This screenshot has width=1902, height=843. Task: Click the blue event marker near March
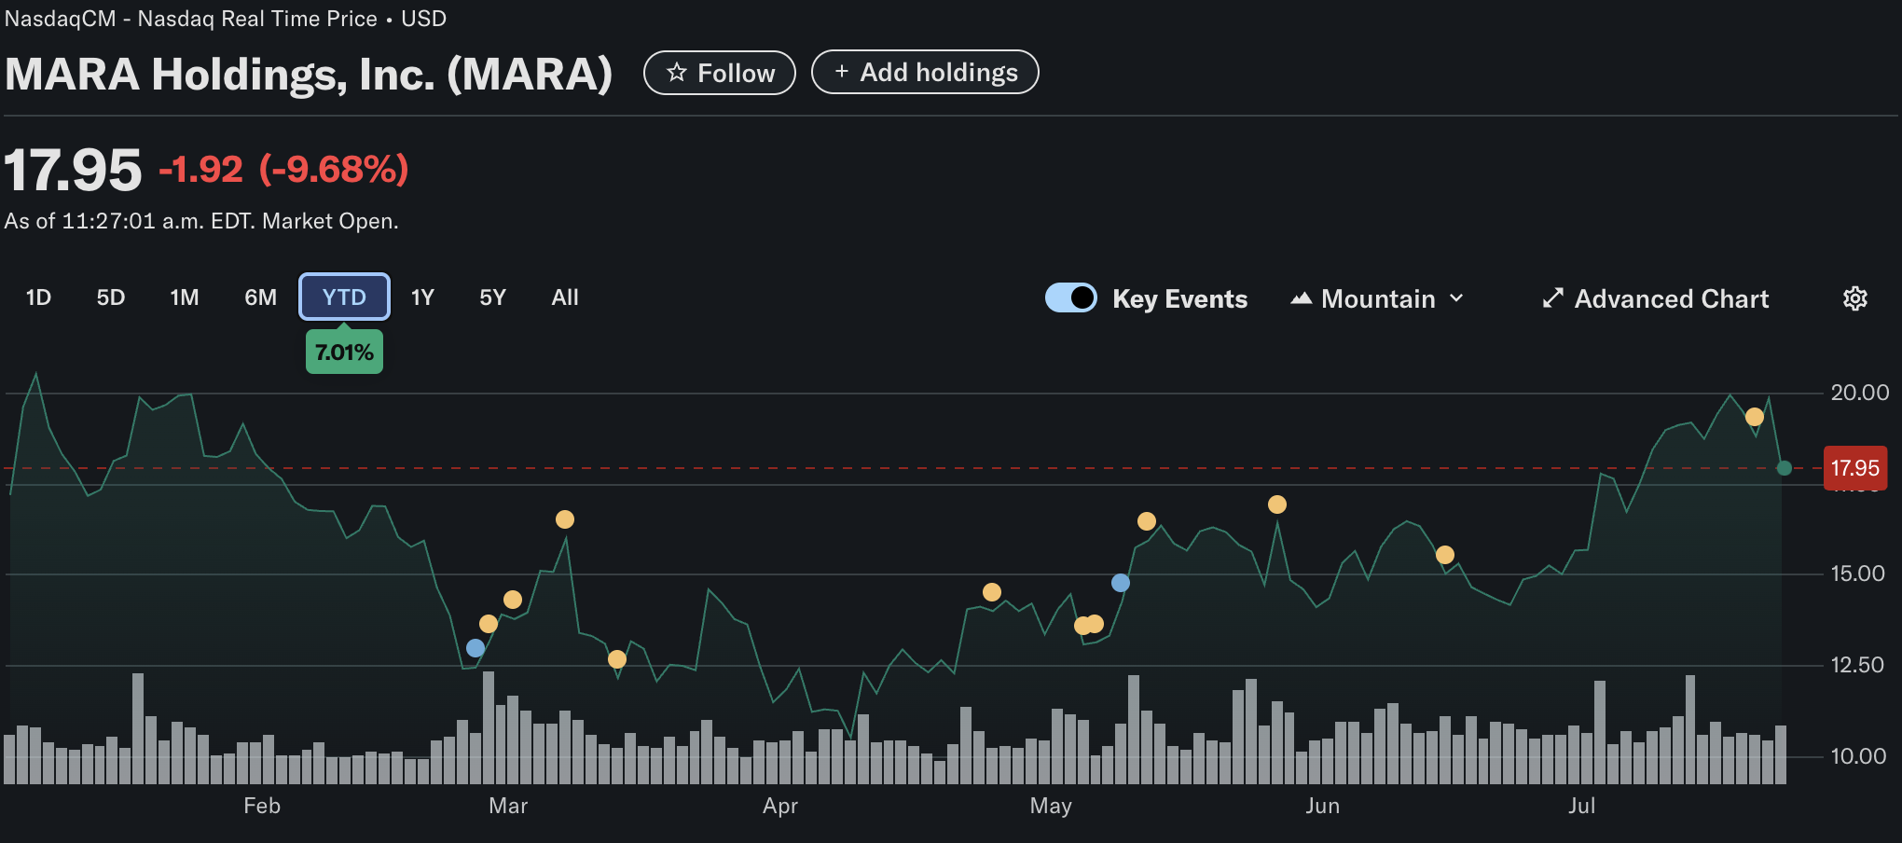click(x=475, y=648)
